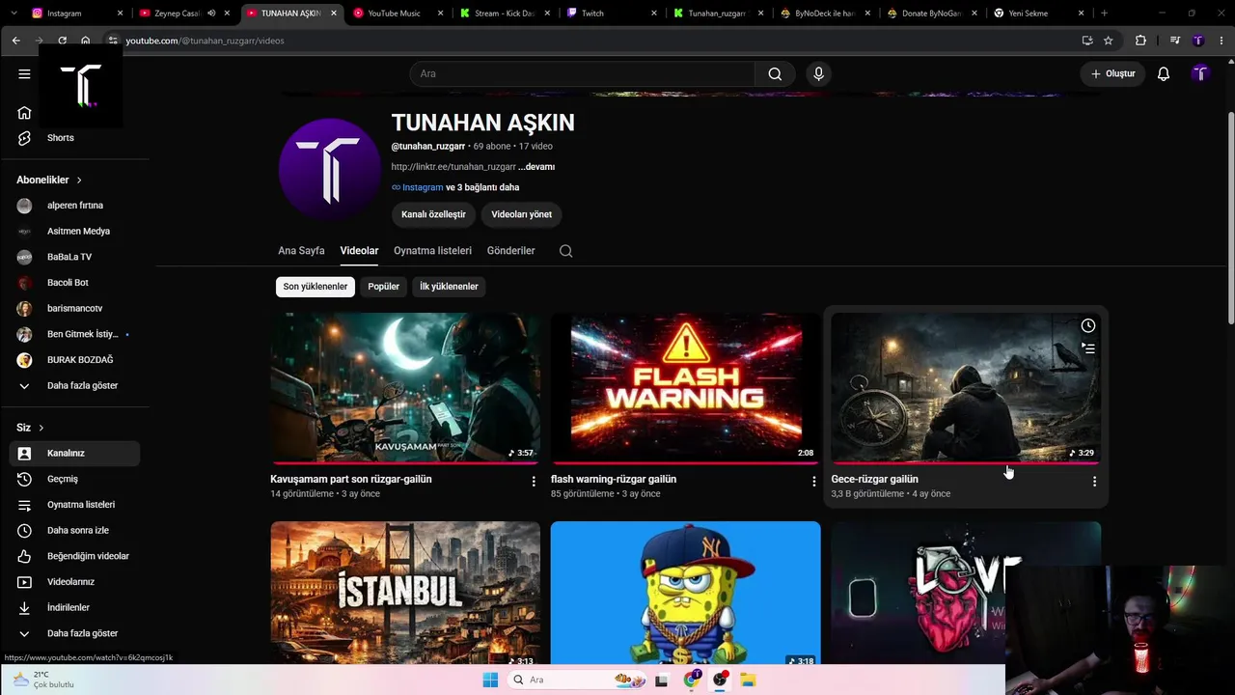Open the Abonelikler section header

click(49, 181)
